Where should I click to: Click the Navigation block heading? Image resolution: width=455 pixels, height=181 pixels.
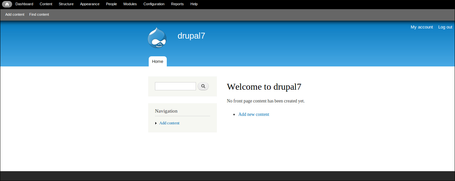[166, 111]
